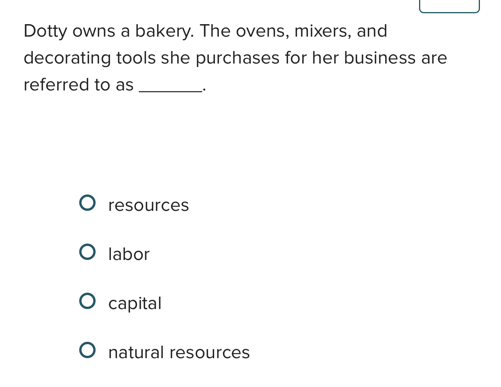Click the radio circle beside "labor"
Screen dimensions: 501x387
(87, 252)
